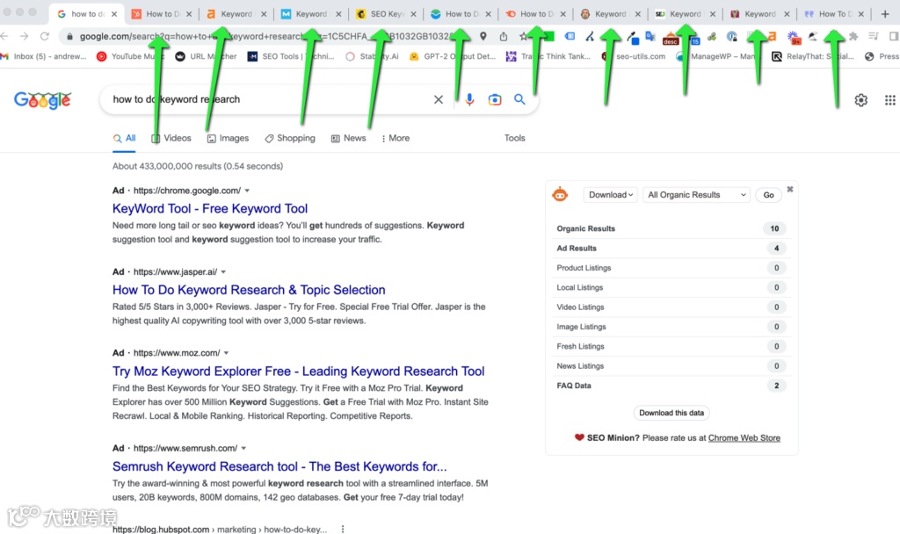Click the site lock icon in address bar
The width and height of the screenshot is (900, 534).
click(69, 36)
